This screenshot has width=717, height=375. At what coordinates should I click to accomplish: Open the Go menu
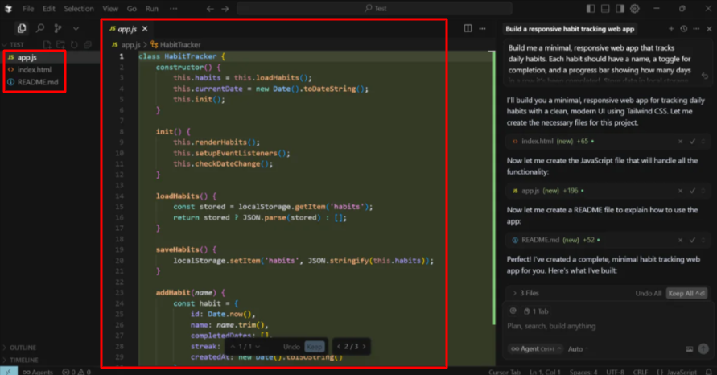(132, 9)
